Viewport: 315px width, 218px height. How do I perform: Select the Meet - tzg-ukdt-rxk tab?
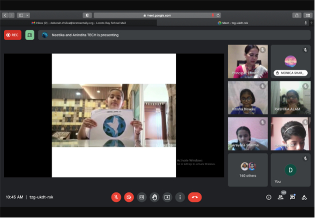point(233,23)
